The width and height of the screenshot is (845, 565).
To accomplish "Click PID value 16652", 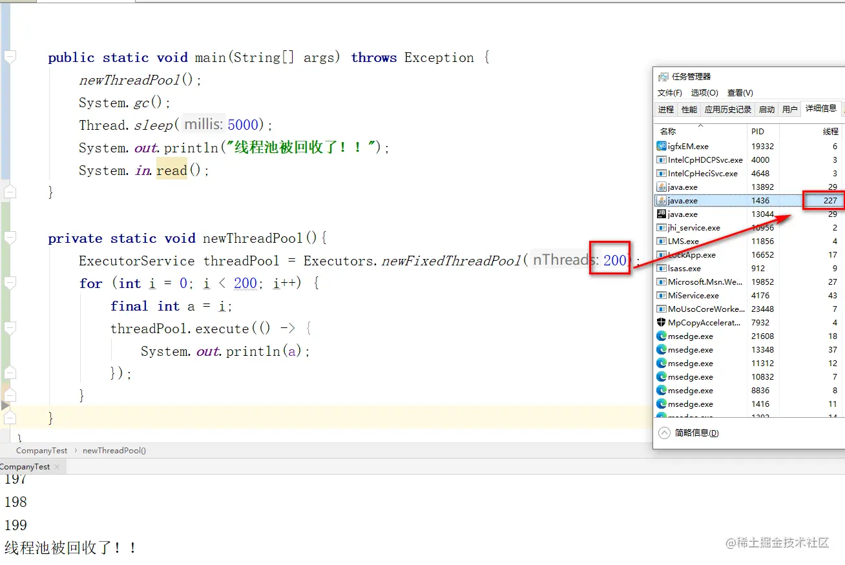I will [x=762, y=254].
